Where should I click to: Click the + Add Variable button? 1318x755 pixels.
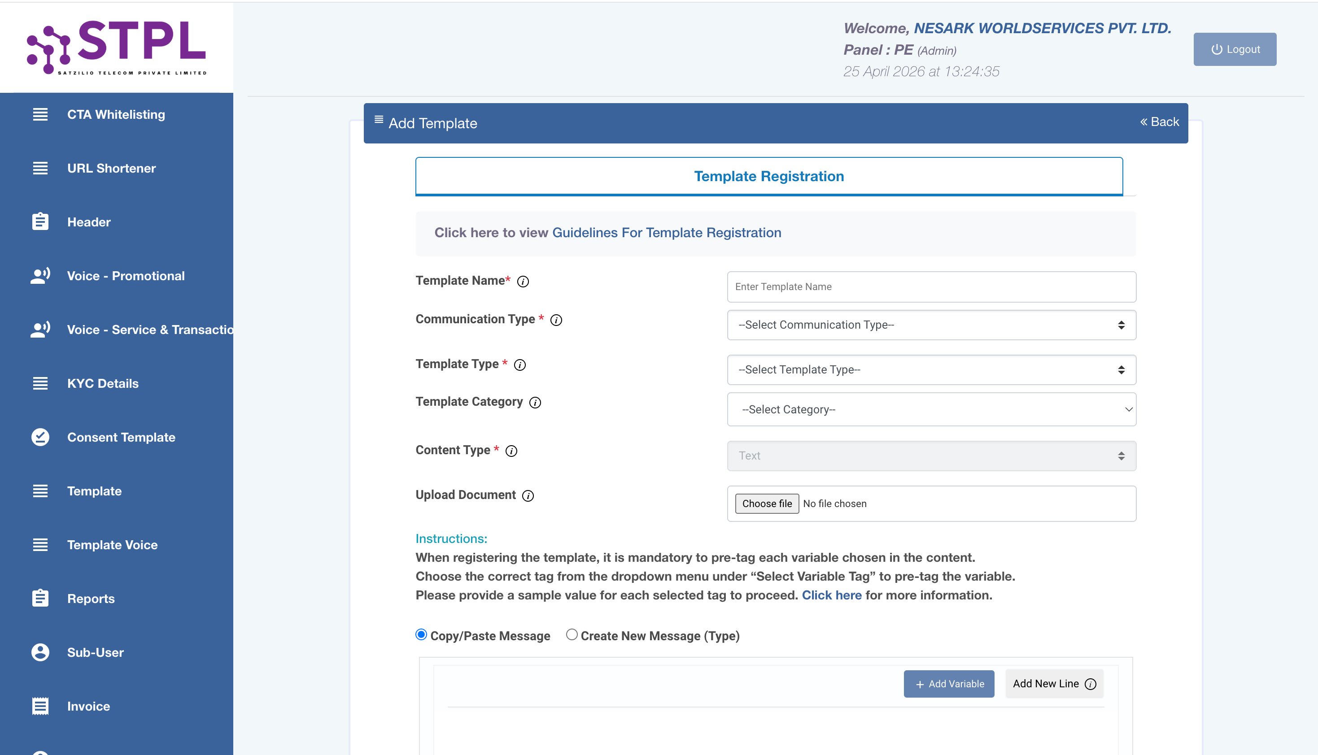[x=949, y=684]
